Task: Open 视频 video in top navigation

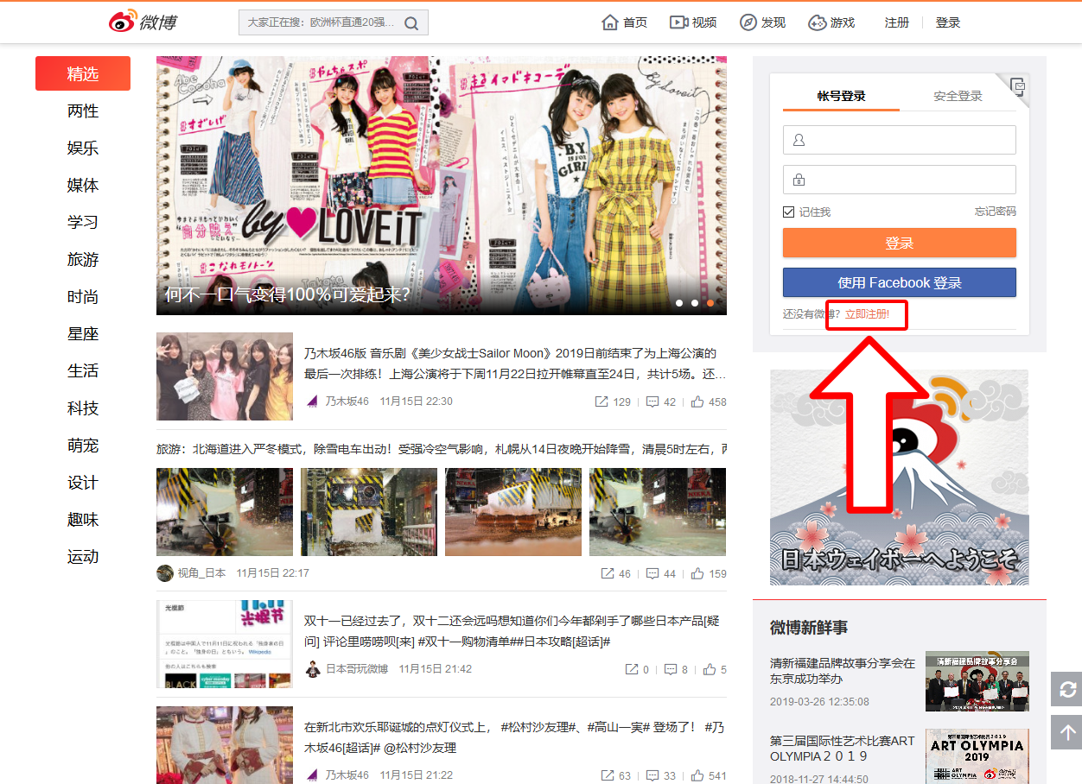Action: 693,22
